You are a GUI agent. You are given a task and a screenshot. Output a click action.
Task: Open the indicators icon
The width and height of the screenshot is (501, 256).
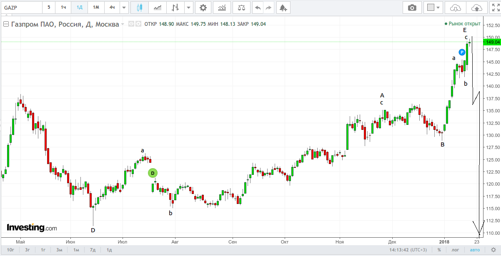click(x=222, y=7)
